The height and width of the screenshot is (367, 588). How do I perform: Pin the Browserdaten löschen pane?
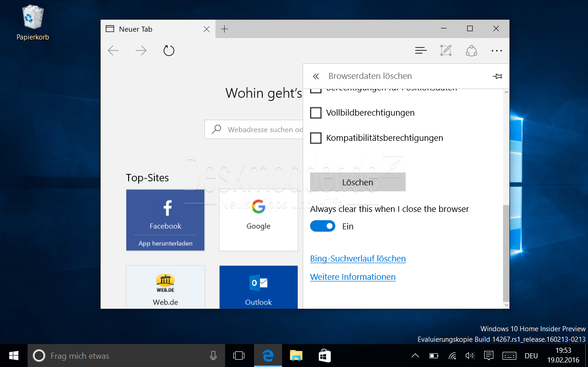coord(497,76)
